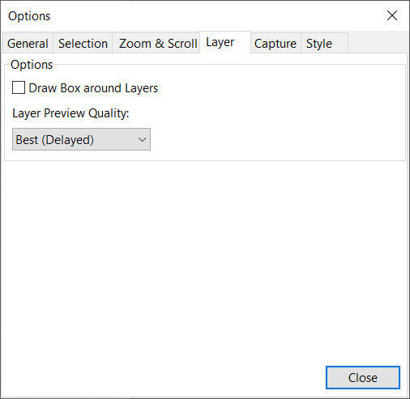The width and height of the screenshot is (410, 399).
Task: Click the Close button
Action: tap(363, 377)
